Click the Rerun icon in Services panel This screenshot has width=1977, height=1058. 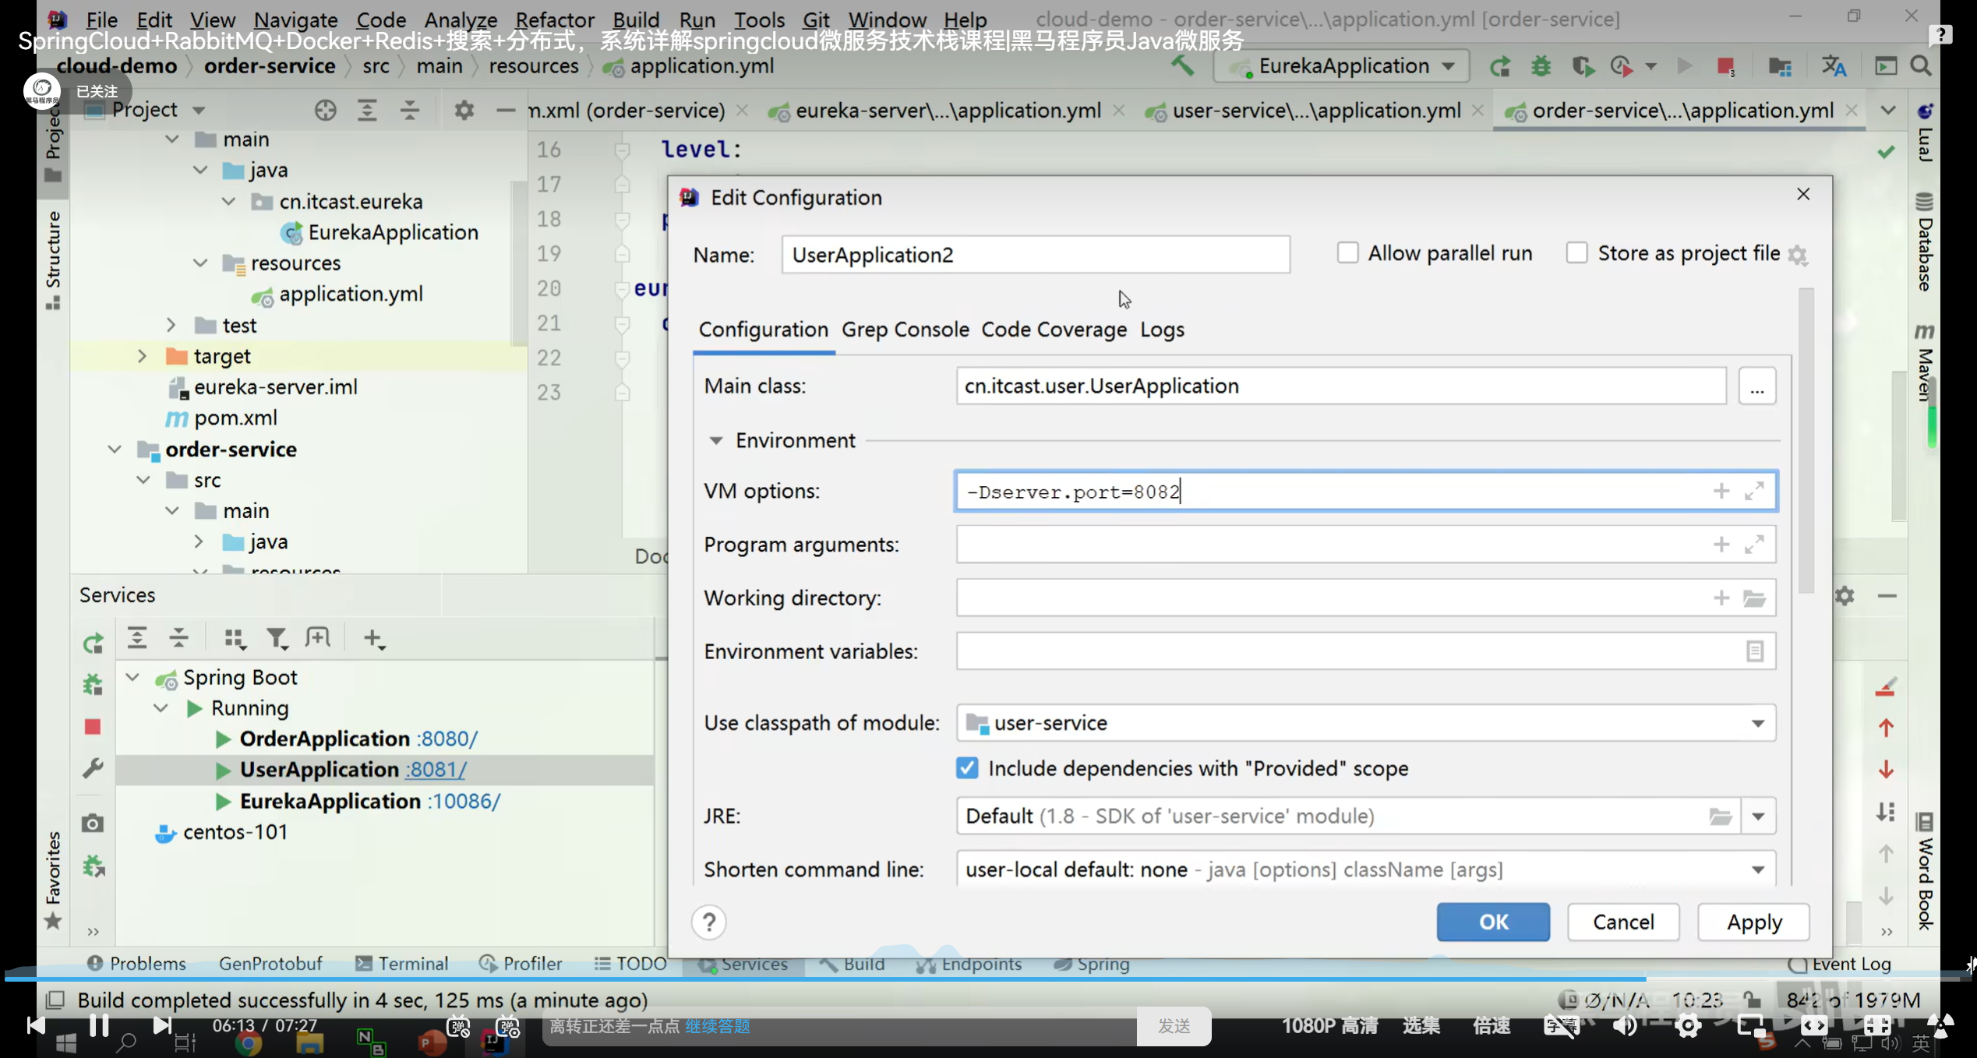pos(93,644)
